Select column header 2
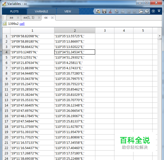Screen dimensions: 164x160 (x=75, y=30)
